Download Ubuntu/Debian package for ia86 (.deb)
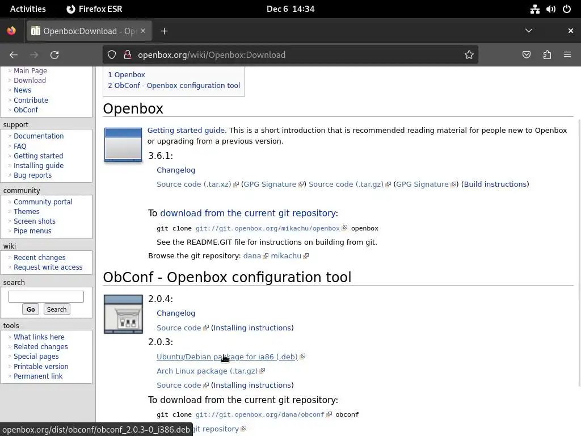The height and width of the screenshot is (436, 581). click(x=227, y=357)
